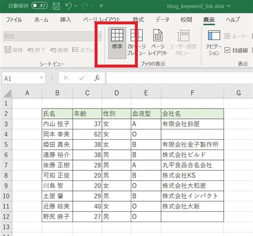Click the select-all corner triangle of the sheet

pyautogui.click(x=7, y=93)
